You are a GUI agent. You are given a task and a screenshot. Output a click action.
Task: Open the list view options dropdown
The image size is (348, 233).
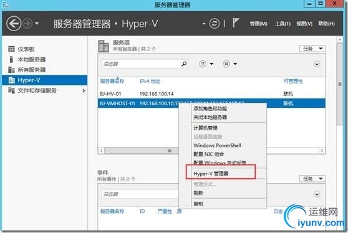[x=206, y=64]
